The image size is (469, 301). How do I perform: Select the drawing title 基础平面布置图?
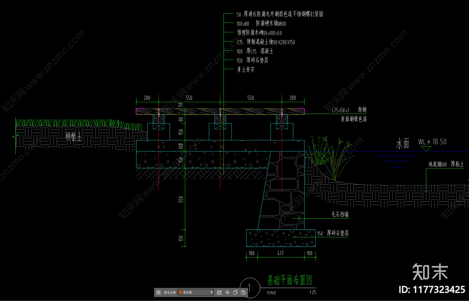tap(289, 280)
